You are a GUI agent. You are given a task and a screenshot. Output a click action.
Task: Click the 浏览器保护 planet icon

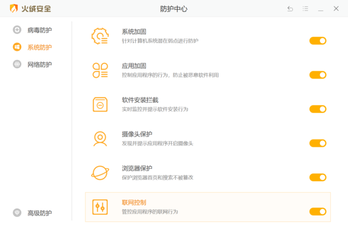(100, 173)
